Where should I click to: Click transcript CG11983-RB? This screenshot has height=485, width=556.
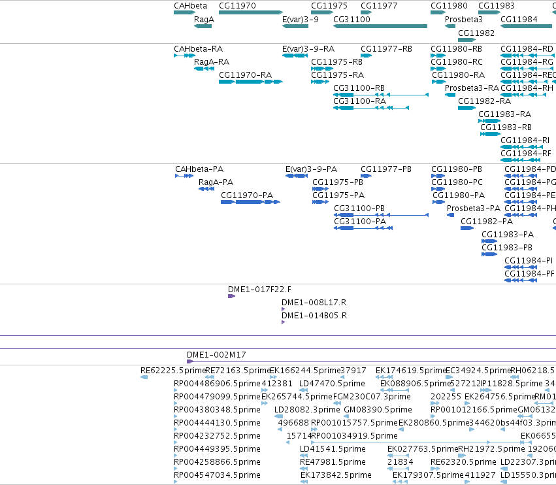pos(506,127)
